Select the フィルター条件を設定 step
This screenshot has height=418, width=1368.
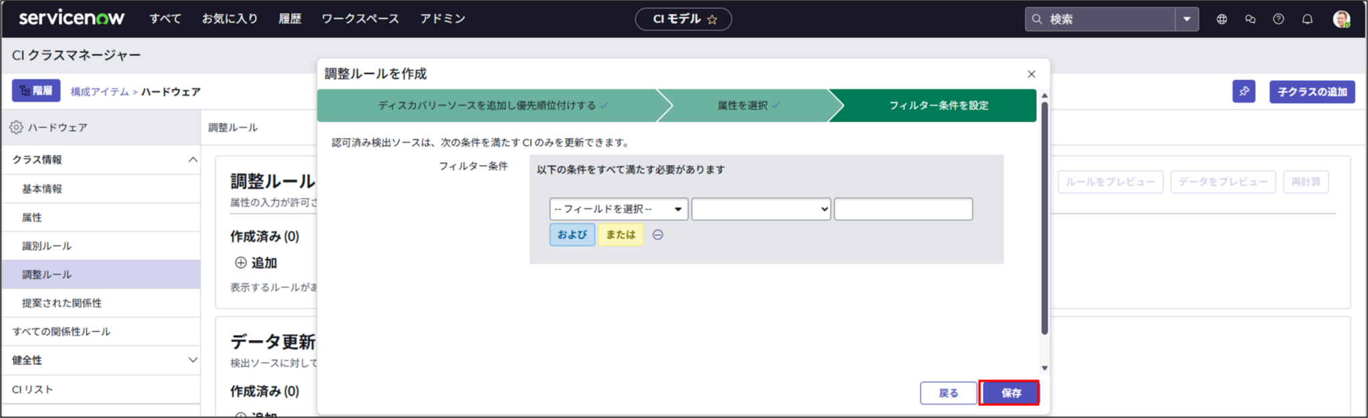click(938, 106)
